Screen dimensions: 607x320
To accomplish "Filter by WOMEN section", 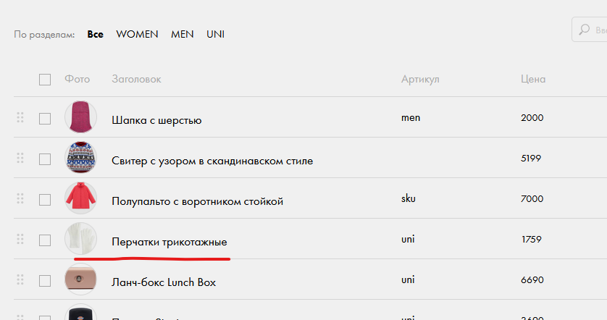I will click(x=137, y=34).
